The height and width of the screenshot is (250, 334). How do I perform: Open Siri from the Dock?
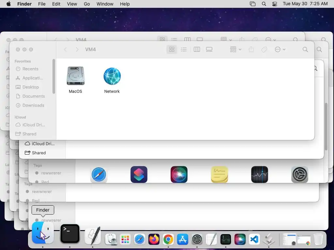point(240,239)
